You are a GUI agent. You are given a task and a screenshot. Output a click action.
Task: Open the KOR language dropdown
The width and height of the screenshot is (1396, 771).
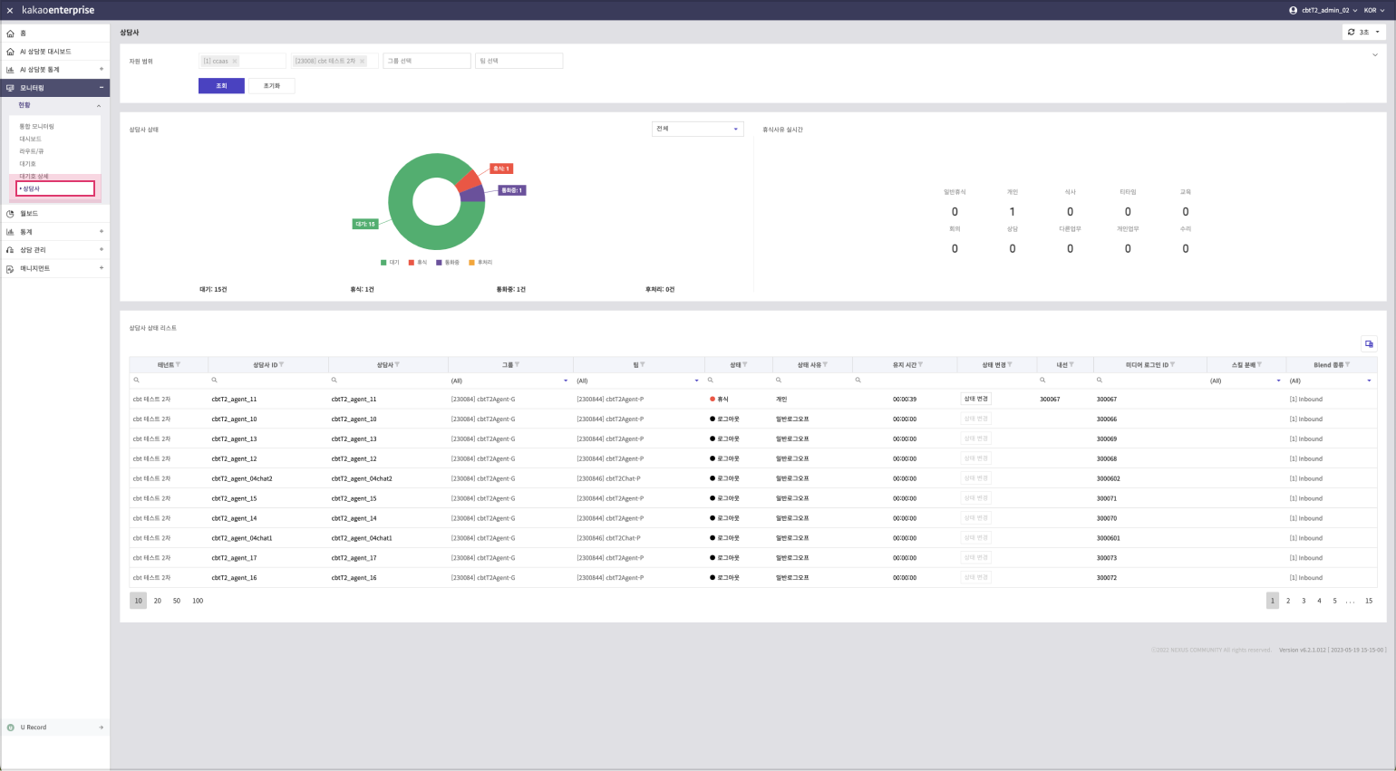click(x=1373, y=10)
